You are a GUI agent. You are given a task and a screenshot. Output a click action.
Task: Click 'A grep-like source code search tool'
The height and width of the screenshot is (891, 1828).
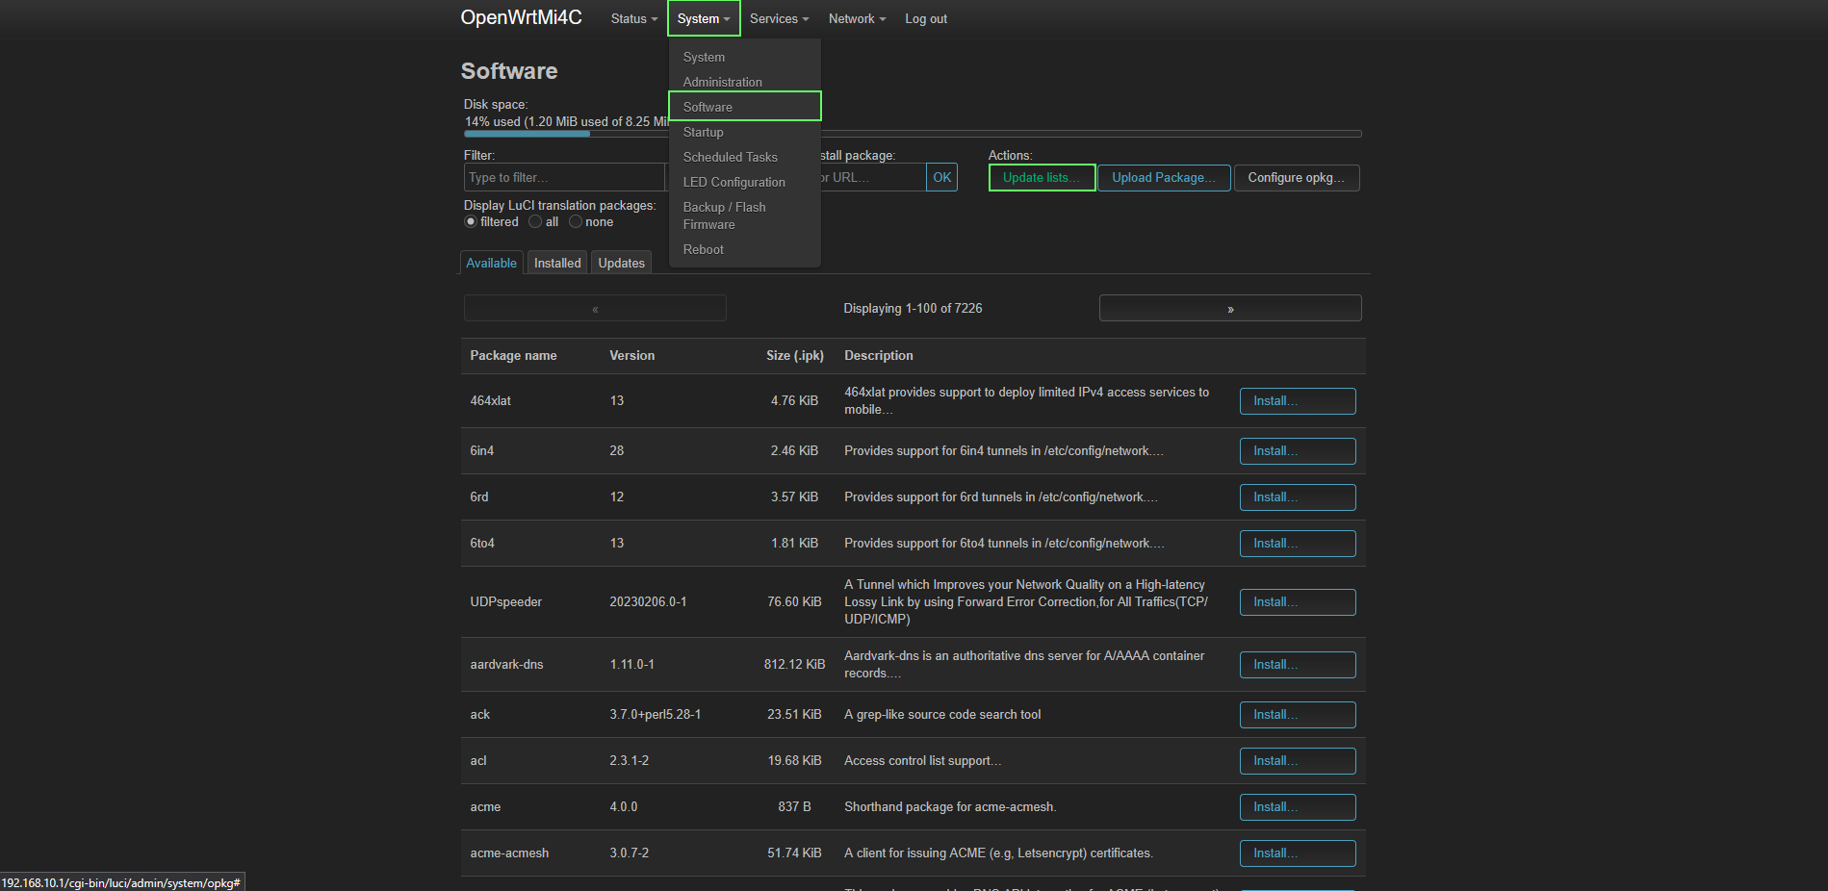point(942,714)
